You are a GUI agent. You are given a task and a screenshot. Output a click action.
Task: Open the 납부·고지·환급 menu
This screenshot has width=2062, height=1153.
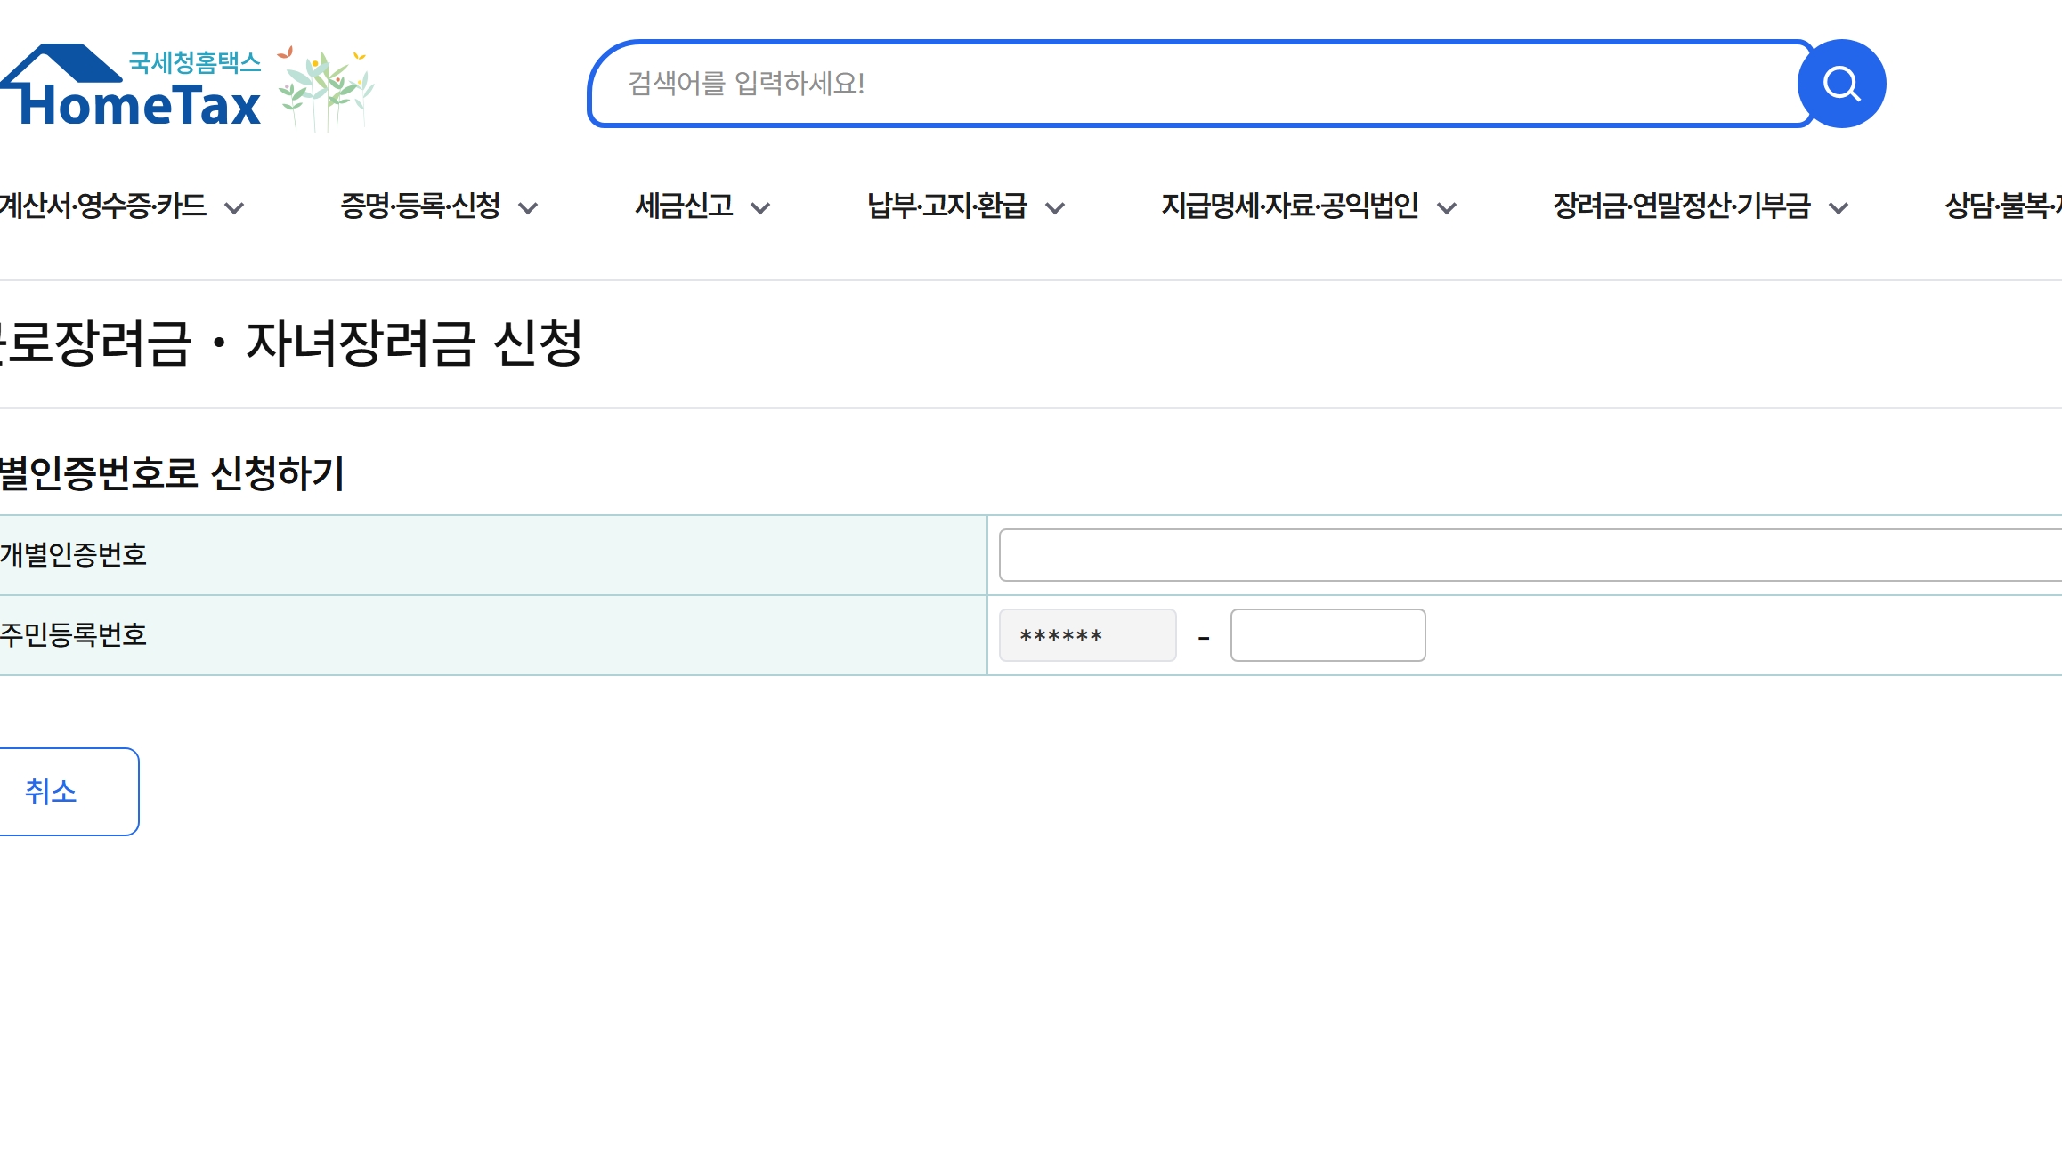click(947, 206)
